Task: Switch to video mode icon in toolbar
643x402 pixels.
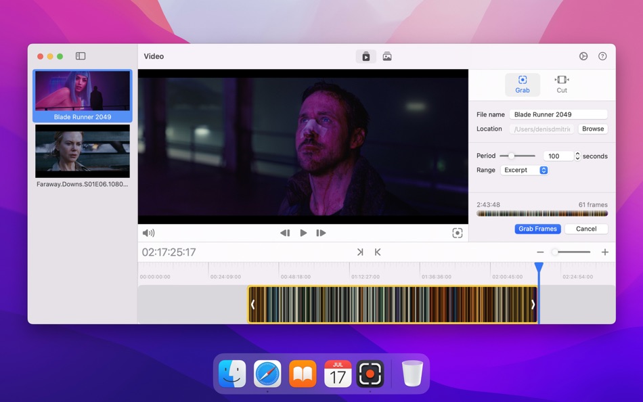Action: (365, 57)
